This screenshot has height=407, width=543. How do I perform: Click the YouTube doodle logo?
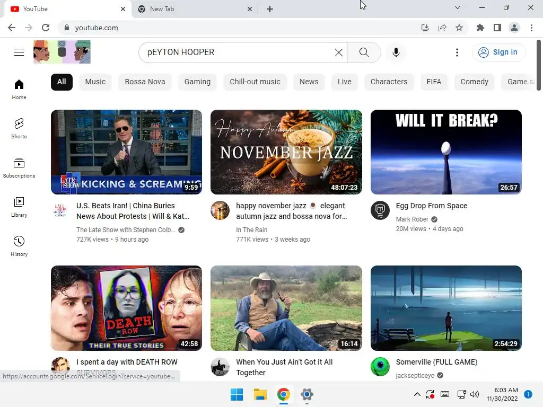pyautogui.click(x=62, y=52)
